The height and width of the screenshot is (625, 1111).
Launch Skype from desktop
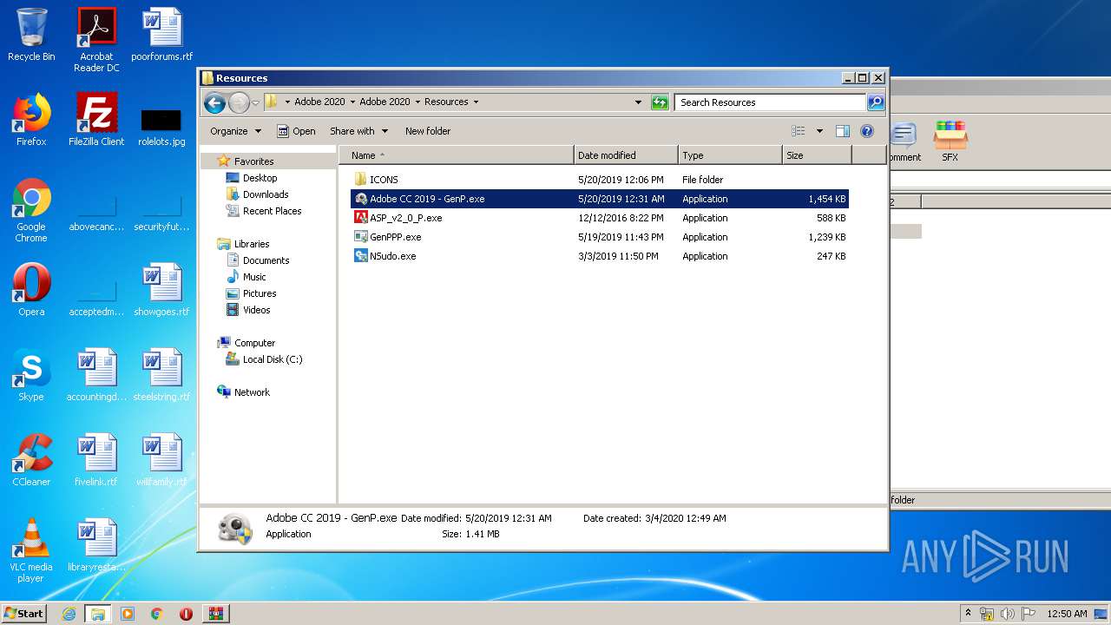(x=31, y=375)
